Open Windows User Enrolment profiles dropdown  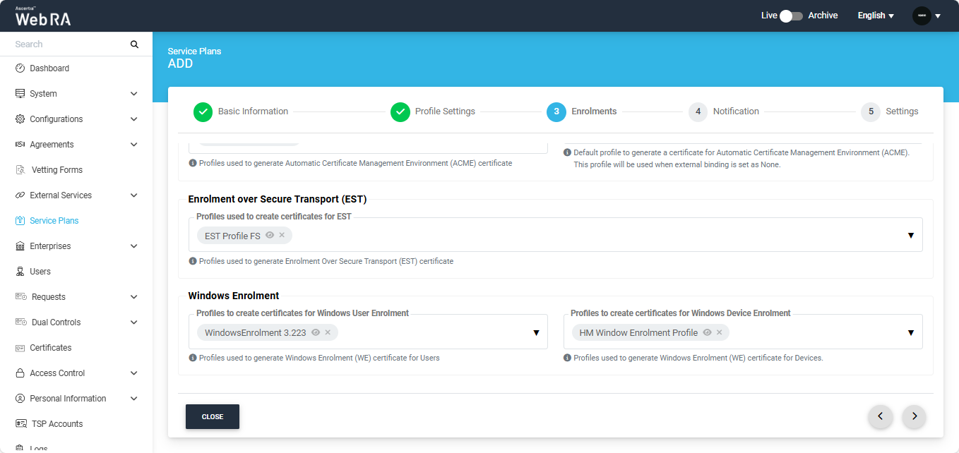(x=536, y=332)
